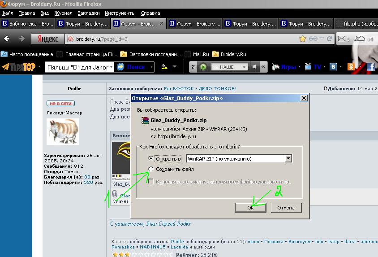Open the Заголовки последних RSS bookmark
Screen dimensions: 378x257
pos(150,54)
